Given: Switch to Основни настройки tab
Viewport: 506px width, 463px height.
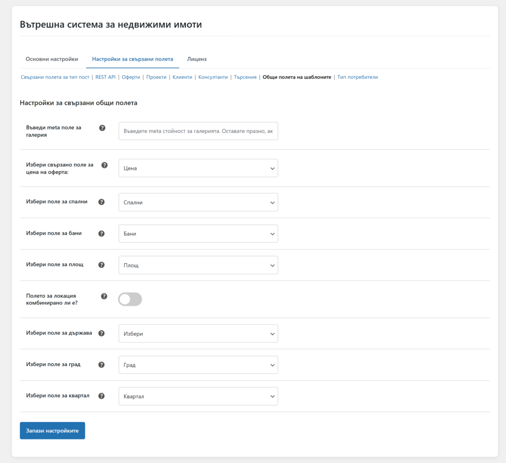Looking at the screenshot, I should [52, 59].
